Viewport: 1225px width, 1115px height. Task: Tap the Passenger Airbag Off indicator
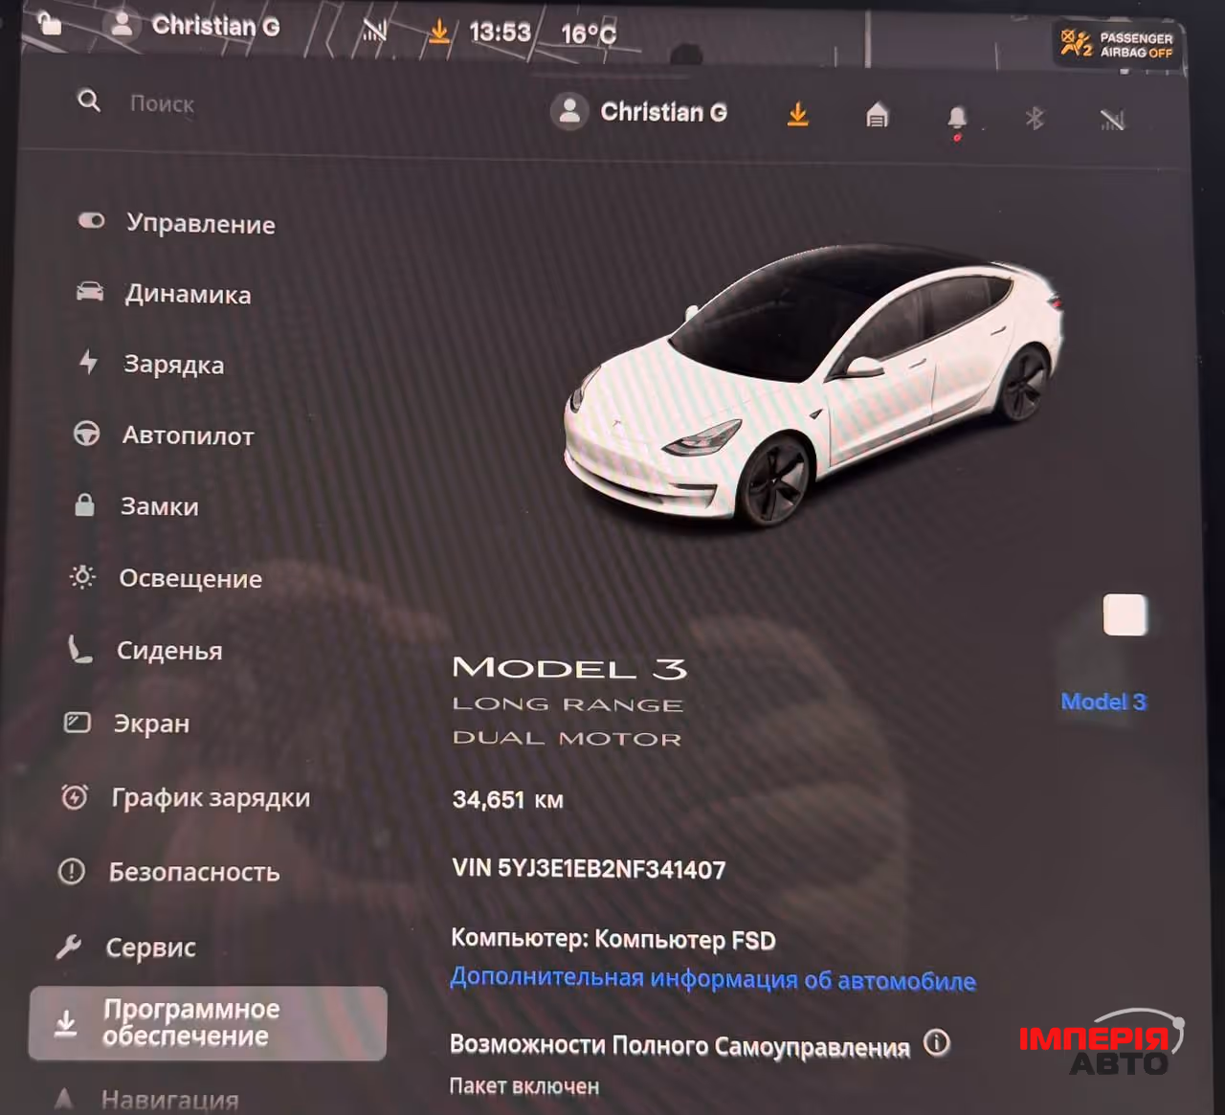1117,44
